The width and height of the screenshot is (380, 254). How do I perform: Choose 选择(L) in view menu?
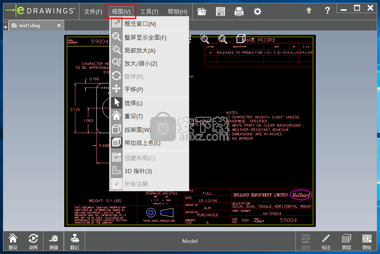(x=149, y=103)
